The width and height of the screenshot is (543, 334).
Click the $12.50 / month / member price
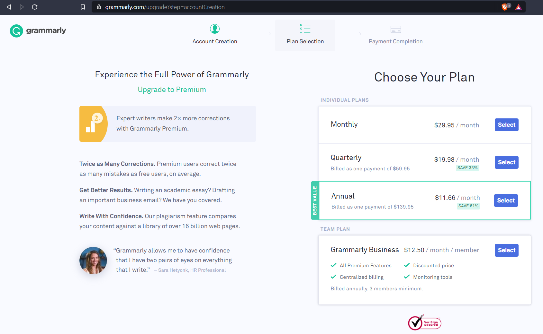[x=441, y=250]
